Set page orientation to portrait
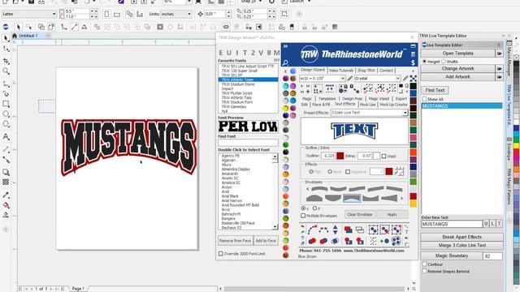 point(106,15)
